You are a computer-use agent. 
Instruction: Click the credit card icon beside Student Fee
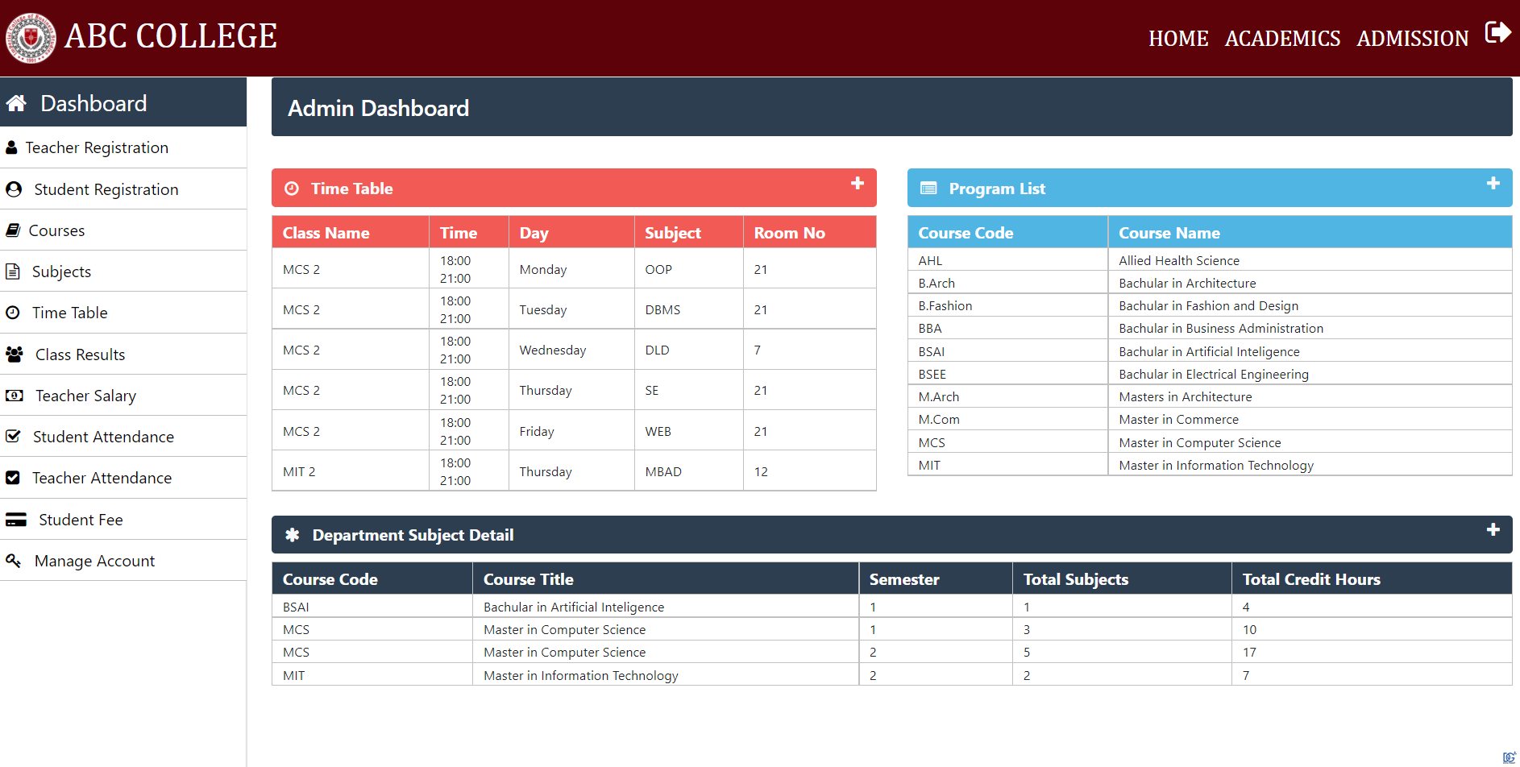point(16,520)
